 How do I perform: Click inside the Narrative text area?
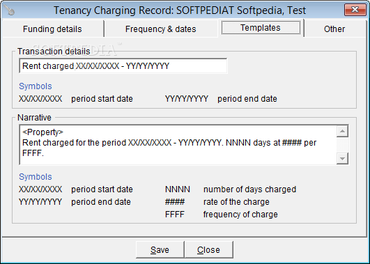point(178,145)
